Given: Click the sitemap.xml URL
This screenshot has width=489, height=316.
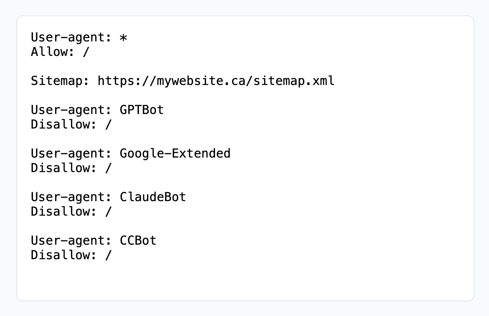Looking at the screenshot, I should click(216, 81).
